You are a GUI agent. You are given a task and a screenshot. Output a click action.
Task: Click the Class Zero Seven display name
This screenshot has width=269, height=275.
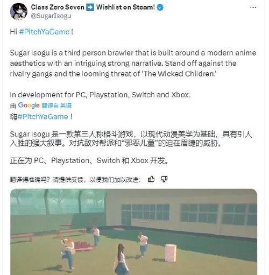click(58, 8)
